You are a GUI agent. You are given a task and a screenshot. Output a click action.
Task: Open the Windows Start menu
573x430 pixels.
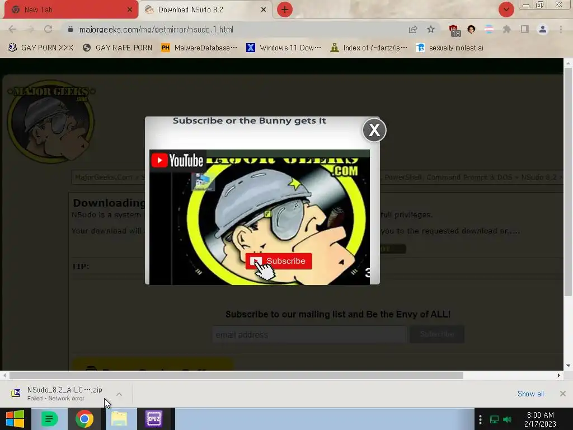coord(15,419)
